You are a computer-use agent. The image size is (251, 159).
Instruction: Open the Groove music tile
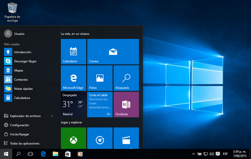point(100,138)
